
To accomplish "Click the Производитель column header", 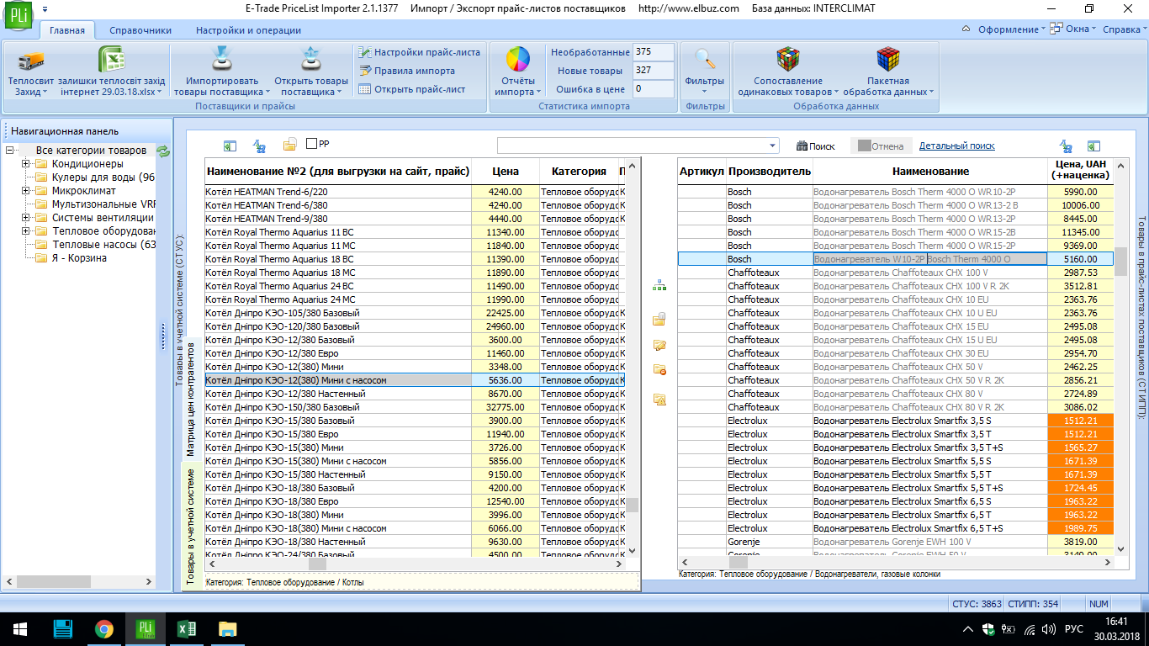I will (770, 171).
